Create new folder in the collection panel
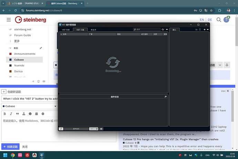Viewport: 238px width, 159px height. (x=196, y=29)
